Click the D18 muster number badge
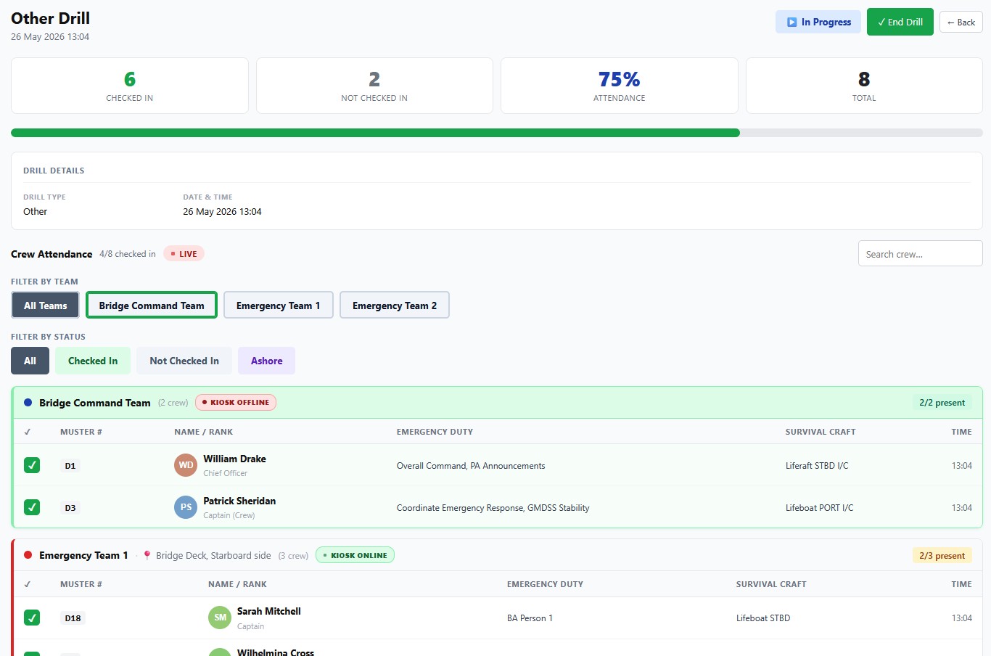 pos(73,618)
